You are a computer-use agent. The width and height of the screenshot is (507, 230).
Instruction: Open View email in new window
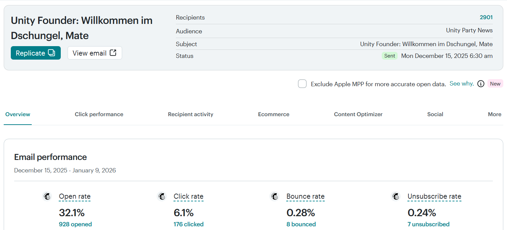tap(95, 53)
